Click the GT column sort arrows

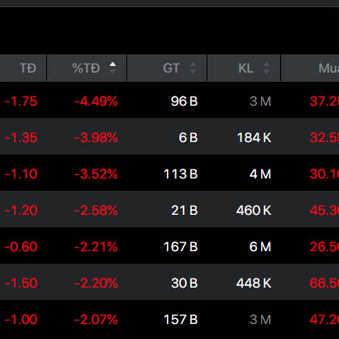193,68
